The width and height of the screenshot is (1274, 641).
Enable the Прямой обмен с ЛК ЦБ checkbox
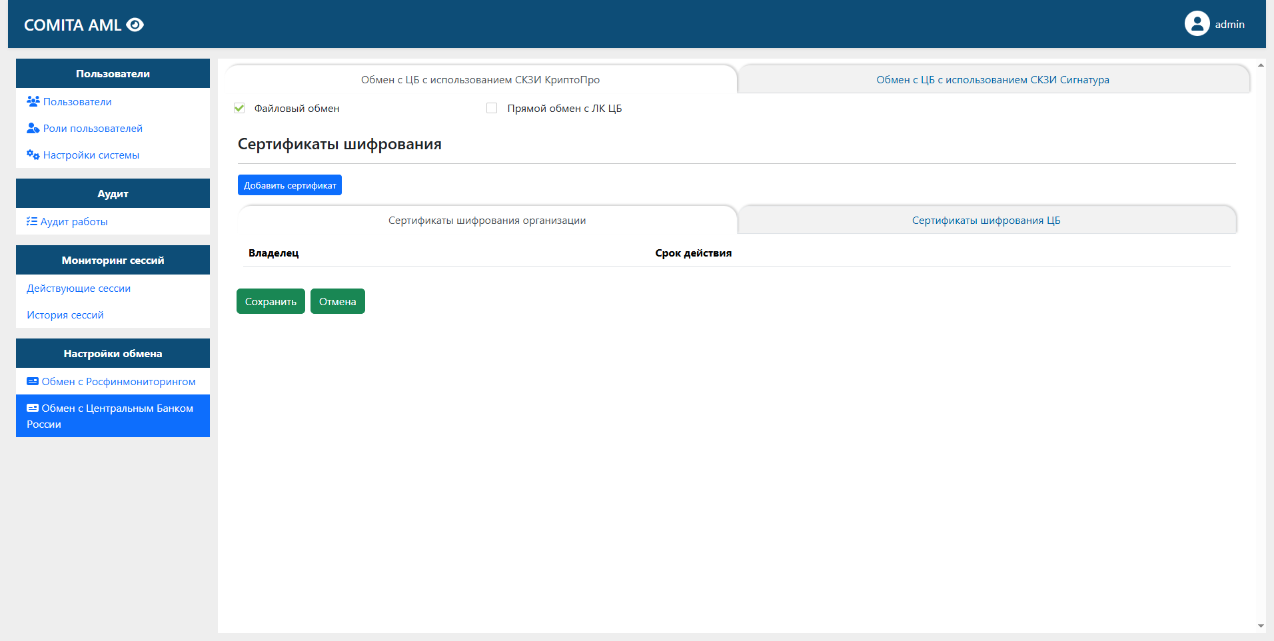pyautogui.click(x=492, y=108)
